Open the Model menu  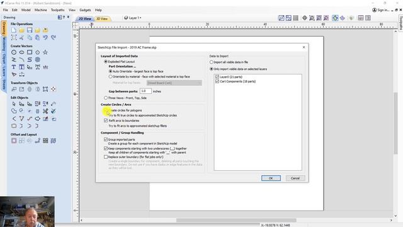[26, 10]
